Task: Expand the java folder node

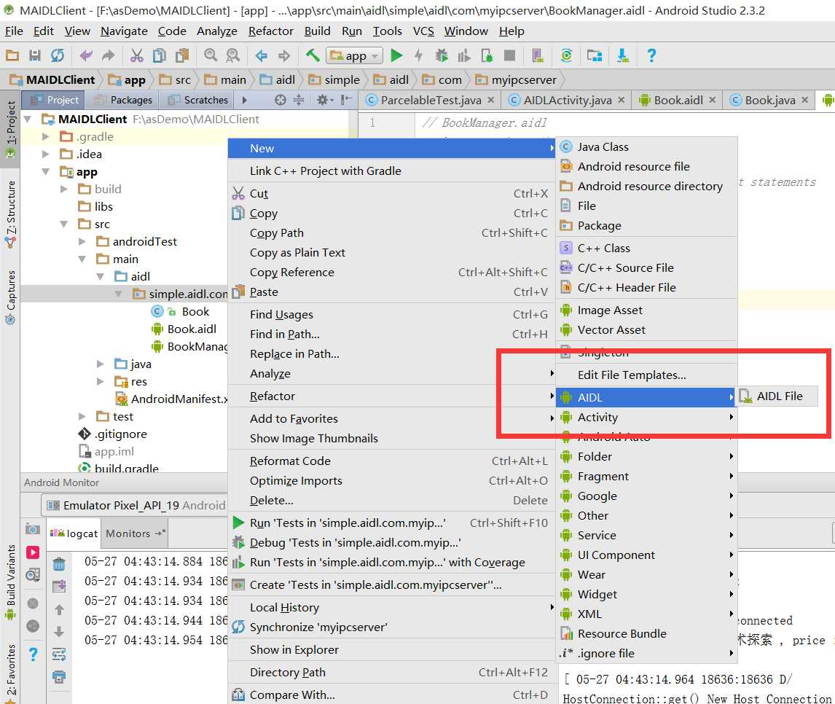Action: pos(100,364)
